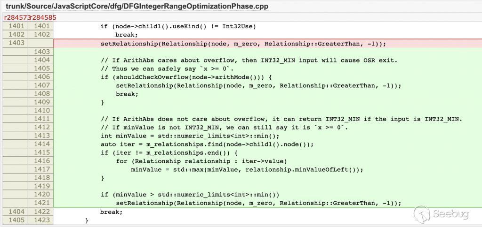This screenshot has width=482, height=227.
Task: Select the comment 'If minValue is not INT32_MIN'
Action: click(x=225, y=128)
